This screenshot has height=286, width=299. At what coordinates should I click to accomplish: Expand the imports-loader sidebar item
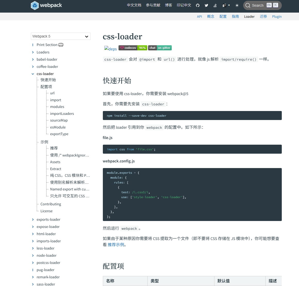[33, 241]
